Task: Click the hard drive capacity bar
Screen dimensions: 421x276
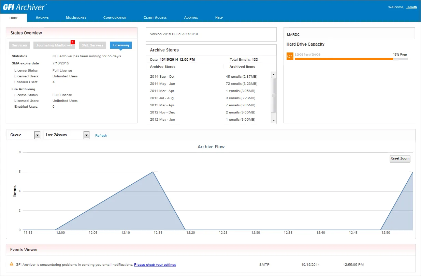Action: 351,59
